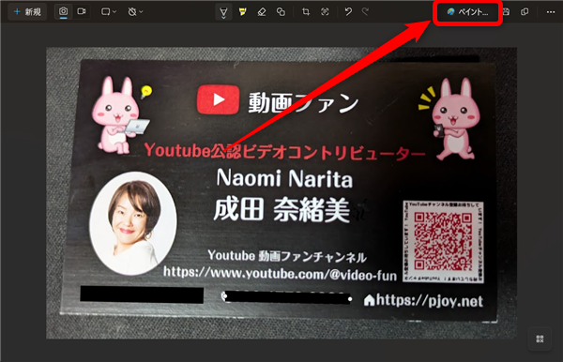Viewport: 563px width, 362px height.
Task: Click the QR code quick action button
Action: click(540, 339)
